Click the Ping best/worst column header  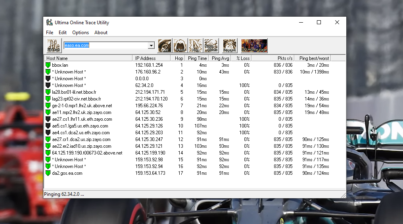312,58
